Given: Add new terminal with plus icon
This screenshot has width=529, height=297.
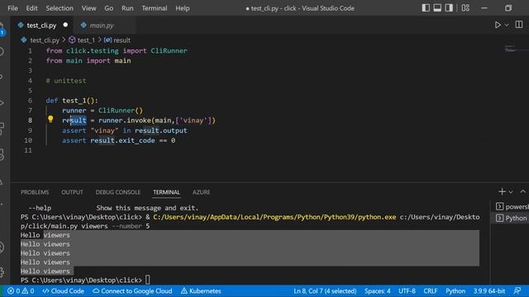Looking at the screenshot, I should [502, 191].
